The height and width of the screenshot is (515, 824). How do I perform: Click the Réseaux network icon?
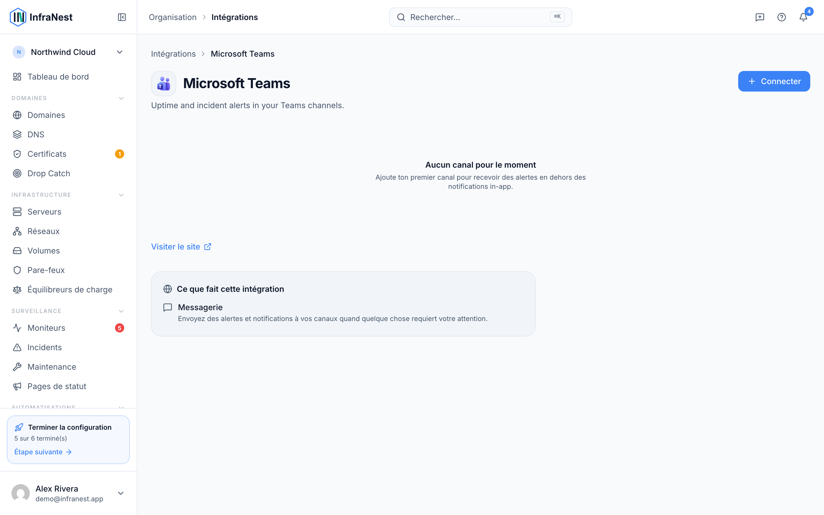17,231
